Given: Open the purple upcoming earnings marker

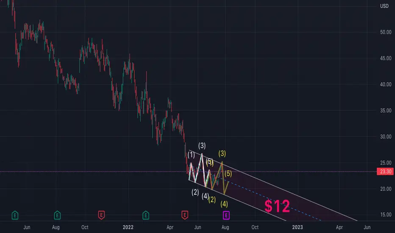Looking at the screenshot, I should [x=226, y=215].
